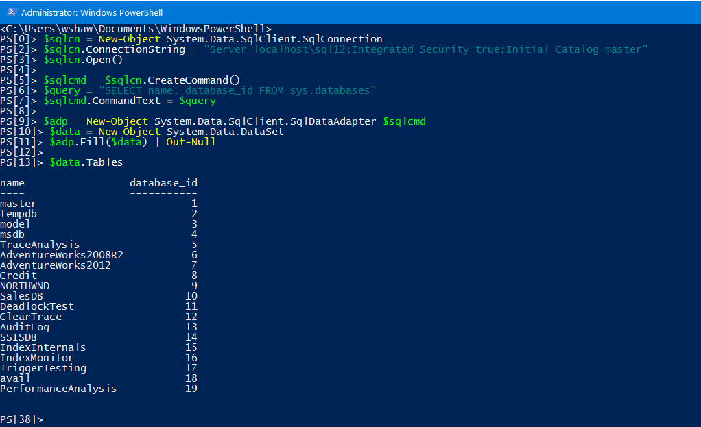Click the DeadlockTest database row
Screen dimensions: 701x427
click(37, 306)
